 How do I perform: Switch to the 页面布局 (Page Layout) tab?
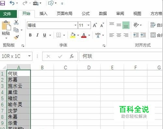[65, 14]
